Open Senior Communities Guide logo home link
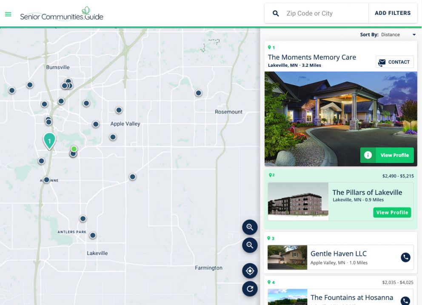Screen dimensions: 422x305 tap(62, 14)
